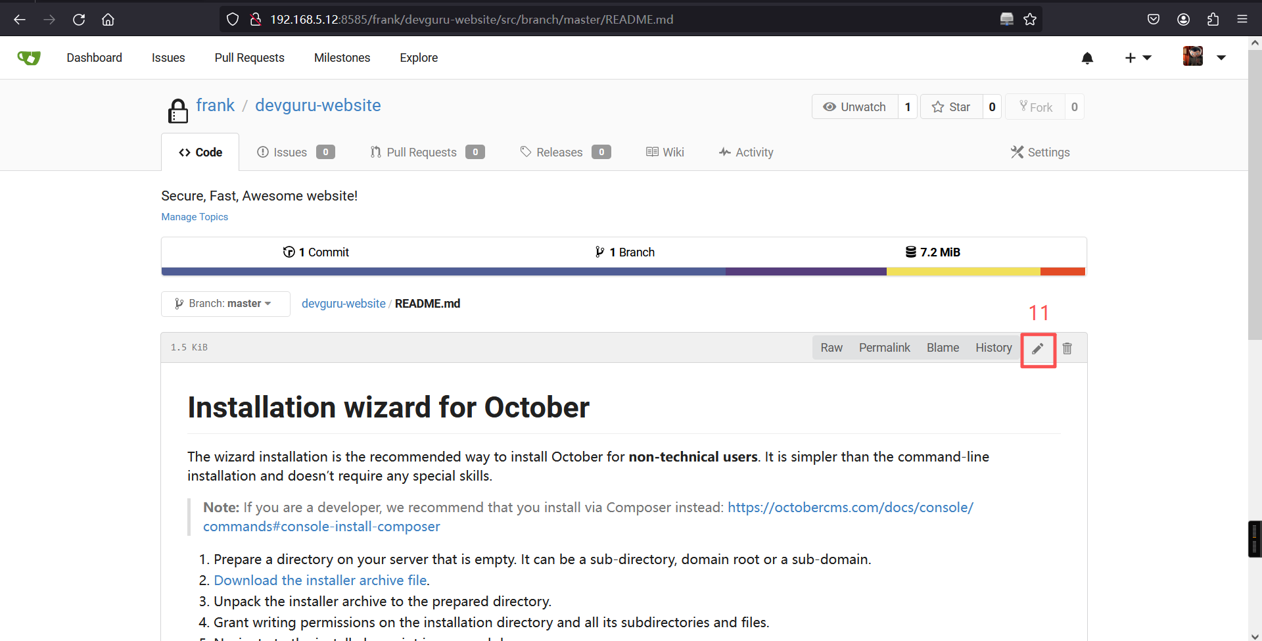The width and height of the screenshot is (1262, 641).
Task: Open file History
Action: pos(994,348)
